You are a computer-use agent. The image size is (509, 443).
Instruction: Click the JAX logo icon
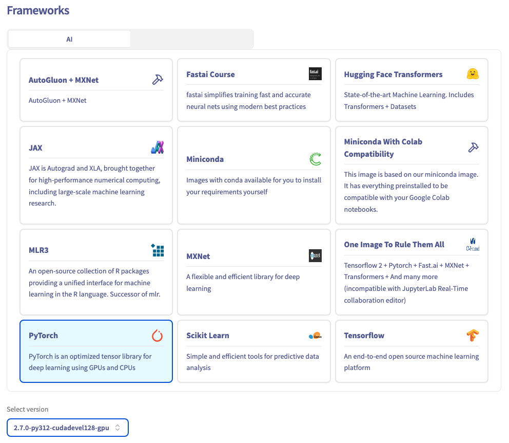158,147
